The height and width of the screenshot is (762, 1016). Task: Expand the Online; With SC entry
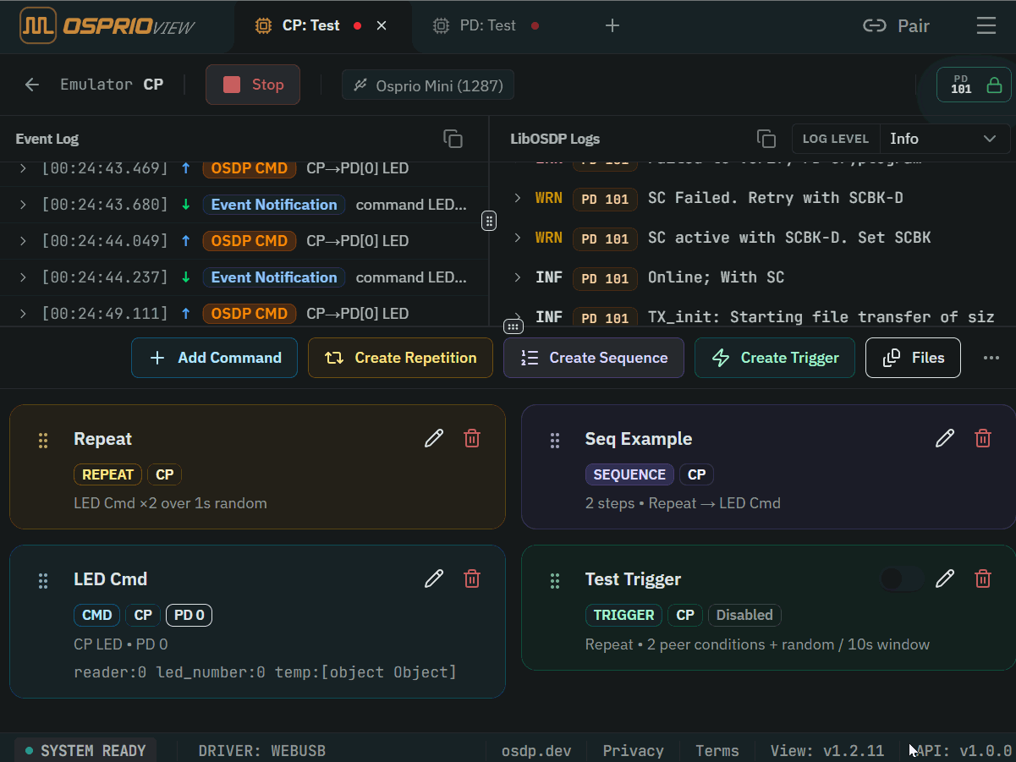pos(518,277)
